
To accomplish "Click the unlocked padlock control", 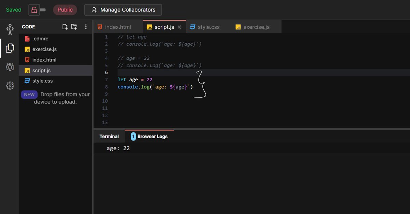I will point(34,10).
